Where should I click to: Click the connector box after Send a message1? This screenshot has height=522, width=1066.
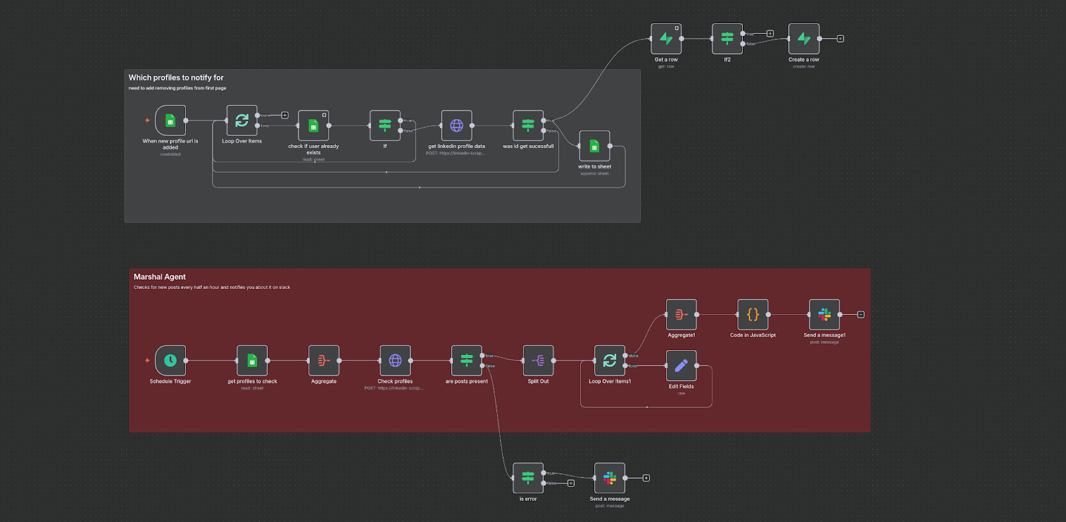coord(861,315)
